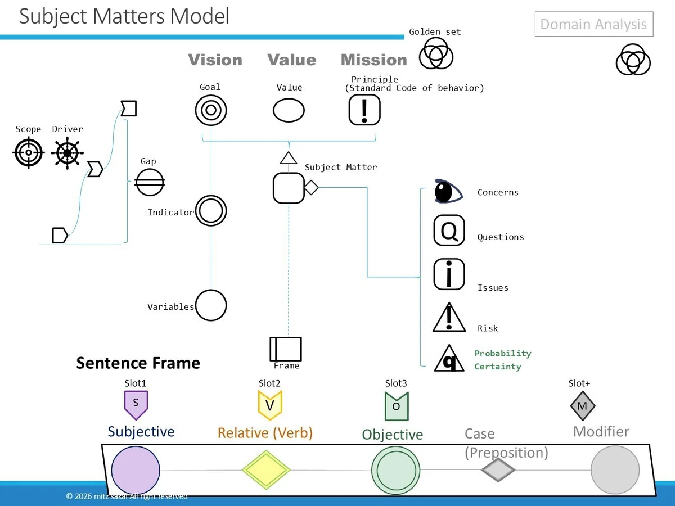Select the Frame rectangle icon
Screen dimensions: 675x506
[286, 349]
